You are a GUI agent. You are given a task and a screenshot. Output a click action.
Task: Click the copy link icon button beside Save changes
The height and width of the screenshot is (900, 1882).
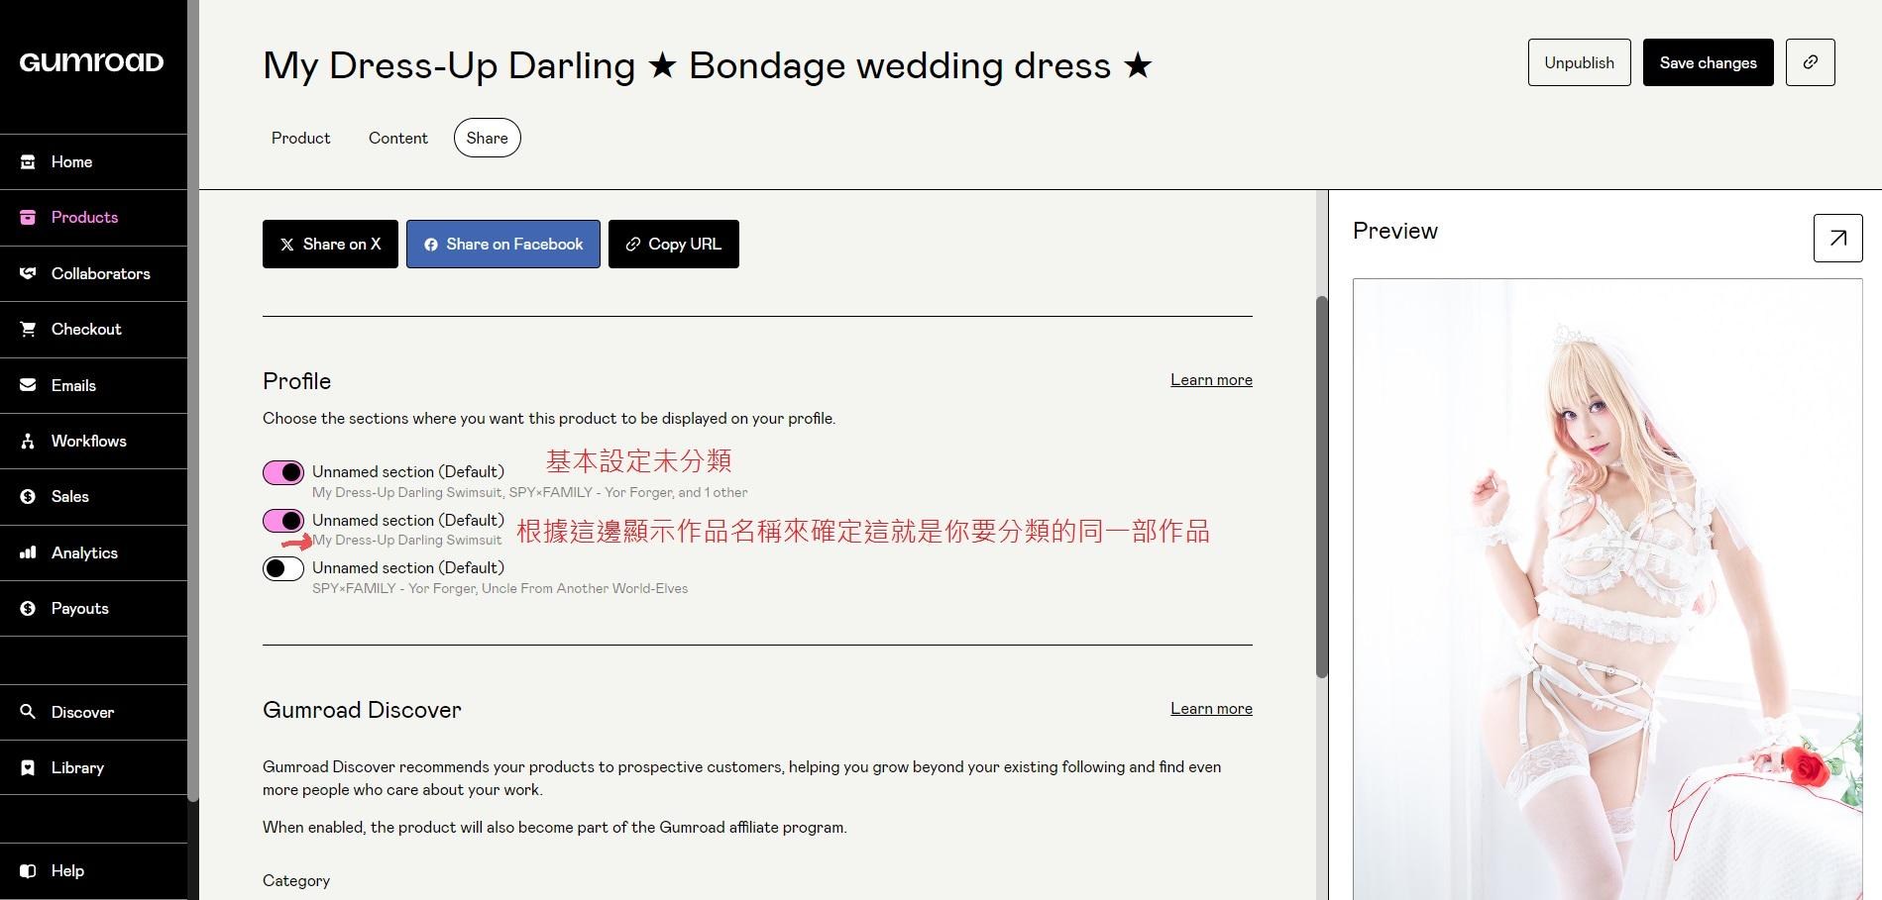pos(1810,62)
